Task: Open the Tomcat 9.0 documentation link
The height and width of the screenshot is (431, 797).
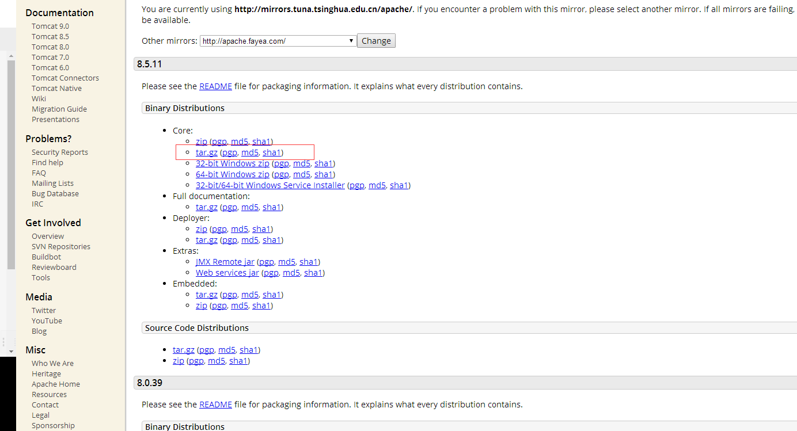Action: pos(50,26)
